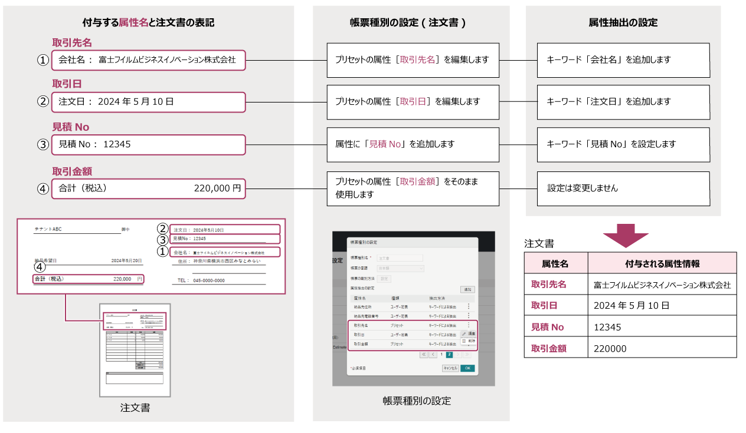Click the heading 属性抽出の設定 at top right
Screen dimensions: 746x433
(x=623, y=22)
